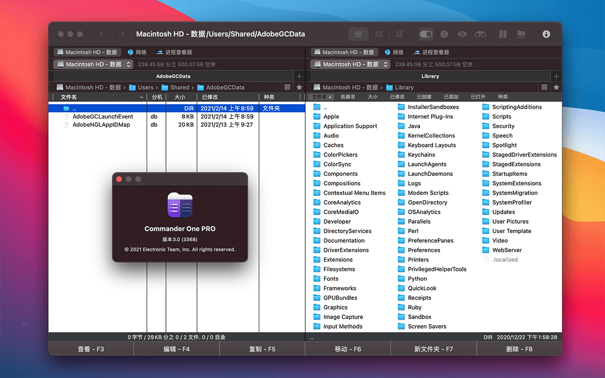Toggle hidden files switch in toolbar
Screen dimensions: 605x378
tap(426, 34)
